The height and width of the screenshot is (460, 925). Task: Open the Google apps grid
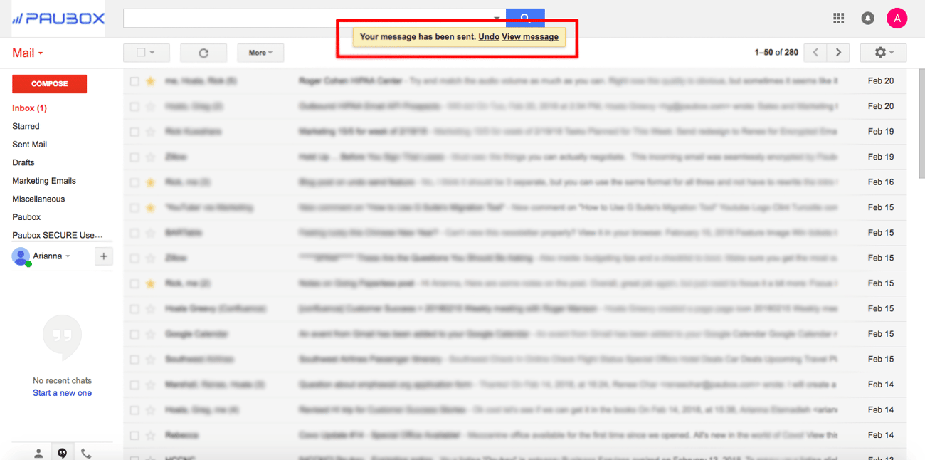point(838,18)
